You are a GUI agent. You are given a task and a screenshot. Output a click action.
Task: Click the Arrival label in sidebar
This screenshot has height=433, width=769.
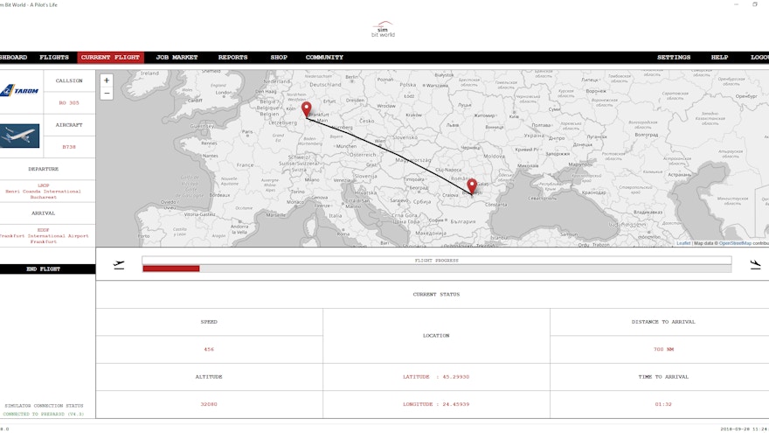coord(43,213)
